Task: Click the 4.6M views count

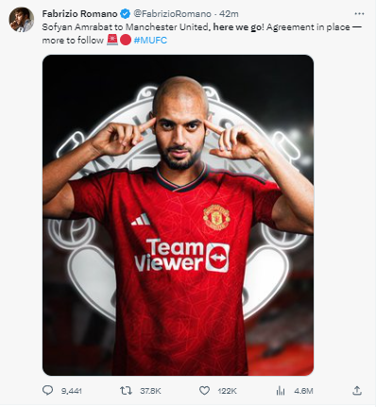Action: pos(303,391)
